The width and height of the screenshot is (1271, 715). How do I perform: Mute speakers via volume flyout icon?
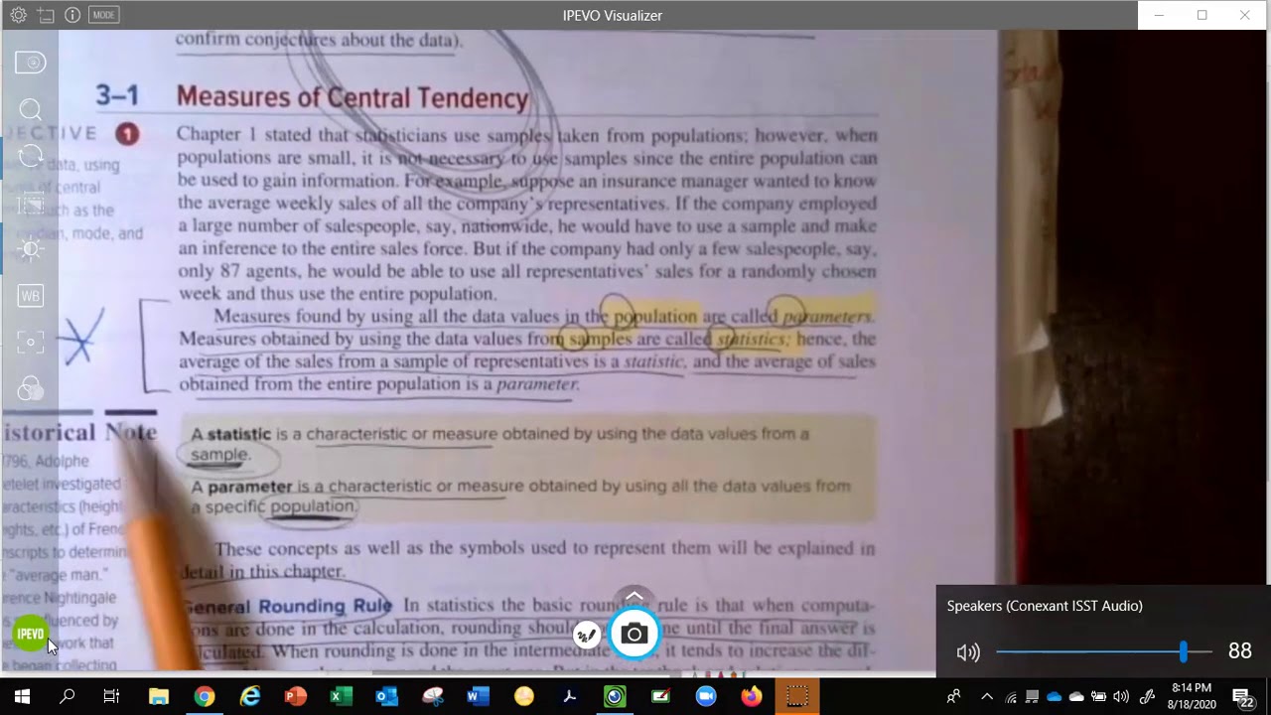point(968,651)
